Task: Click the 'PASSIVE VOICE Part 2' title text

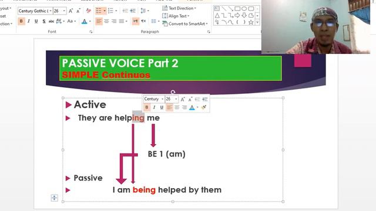Action: pos(120,63)
